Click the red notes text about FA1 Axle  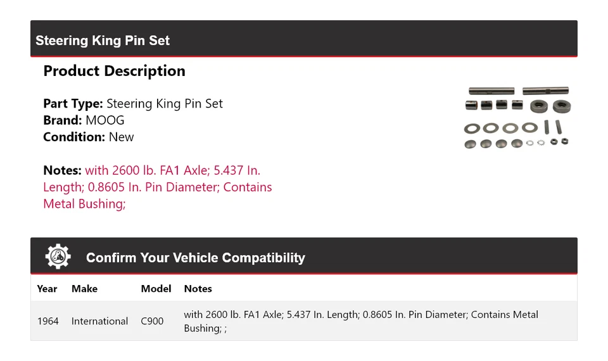point(158,187)
